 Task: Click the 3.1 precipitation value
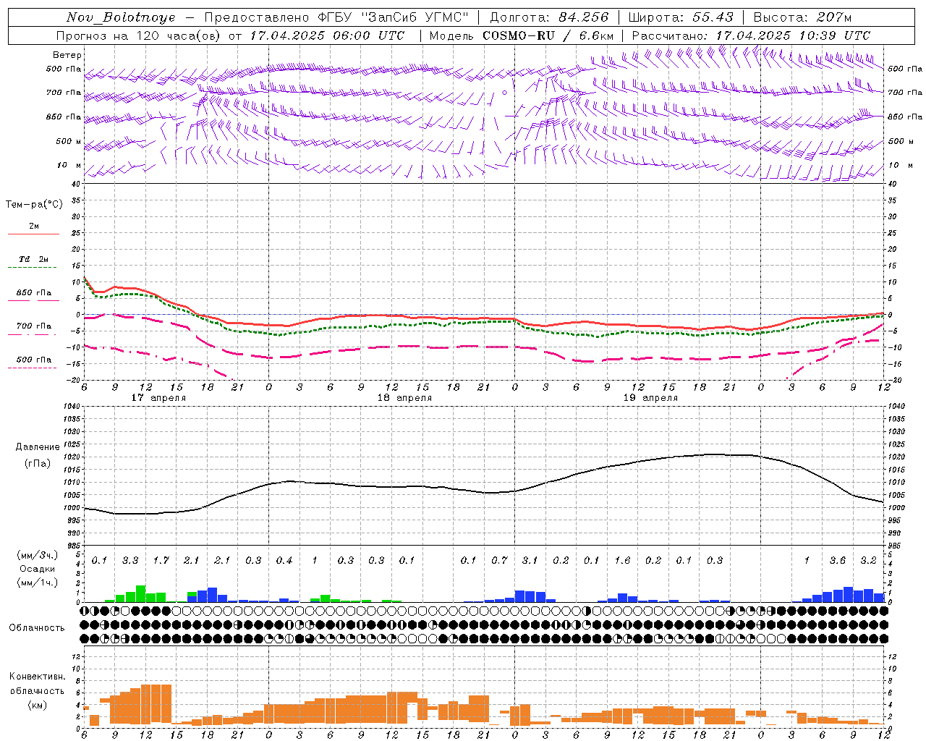530,561
